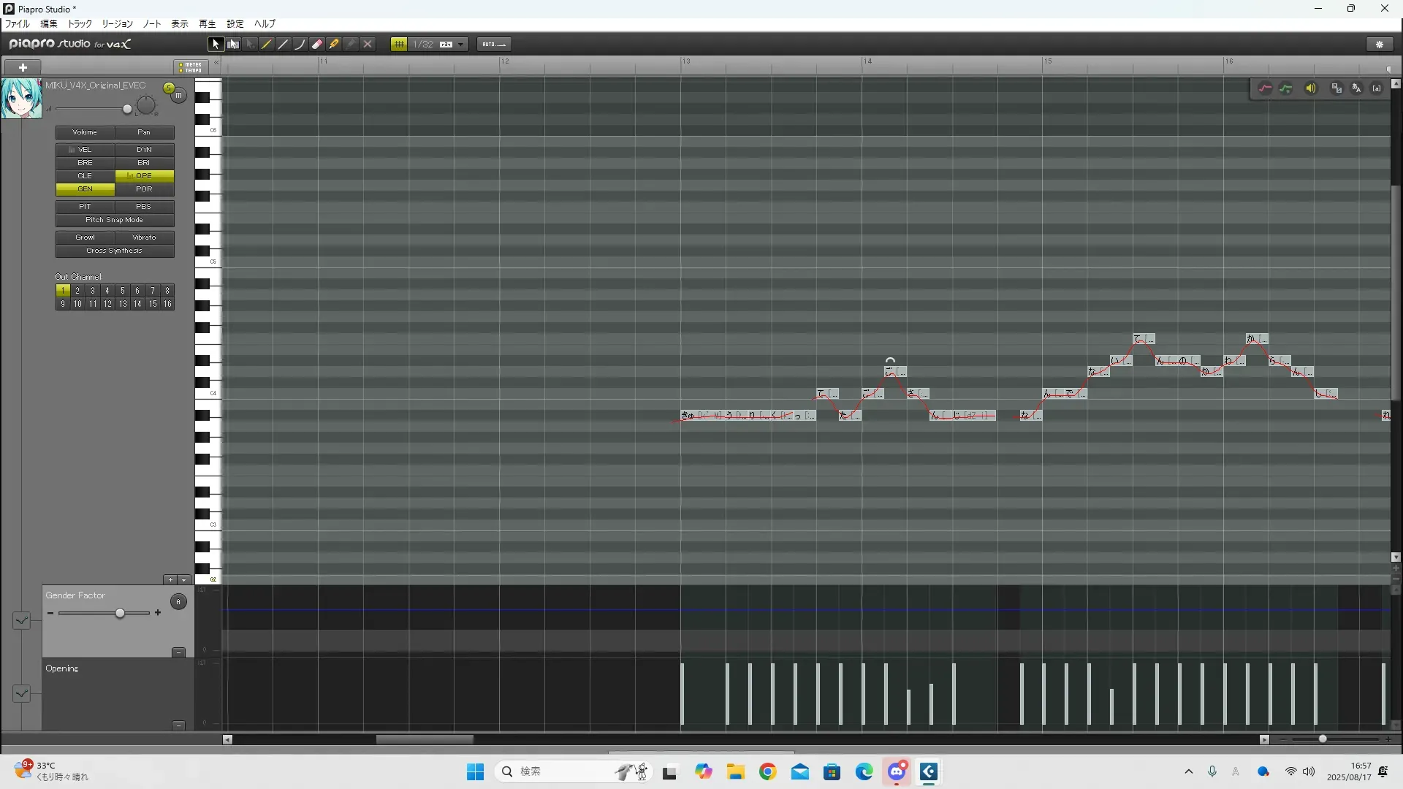Viewport: 1403px width, 789px height.
Task: Select the Line drawing tool
Action: click(x=284, y=45)
